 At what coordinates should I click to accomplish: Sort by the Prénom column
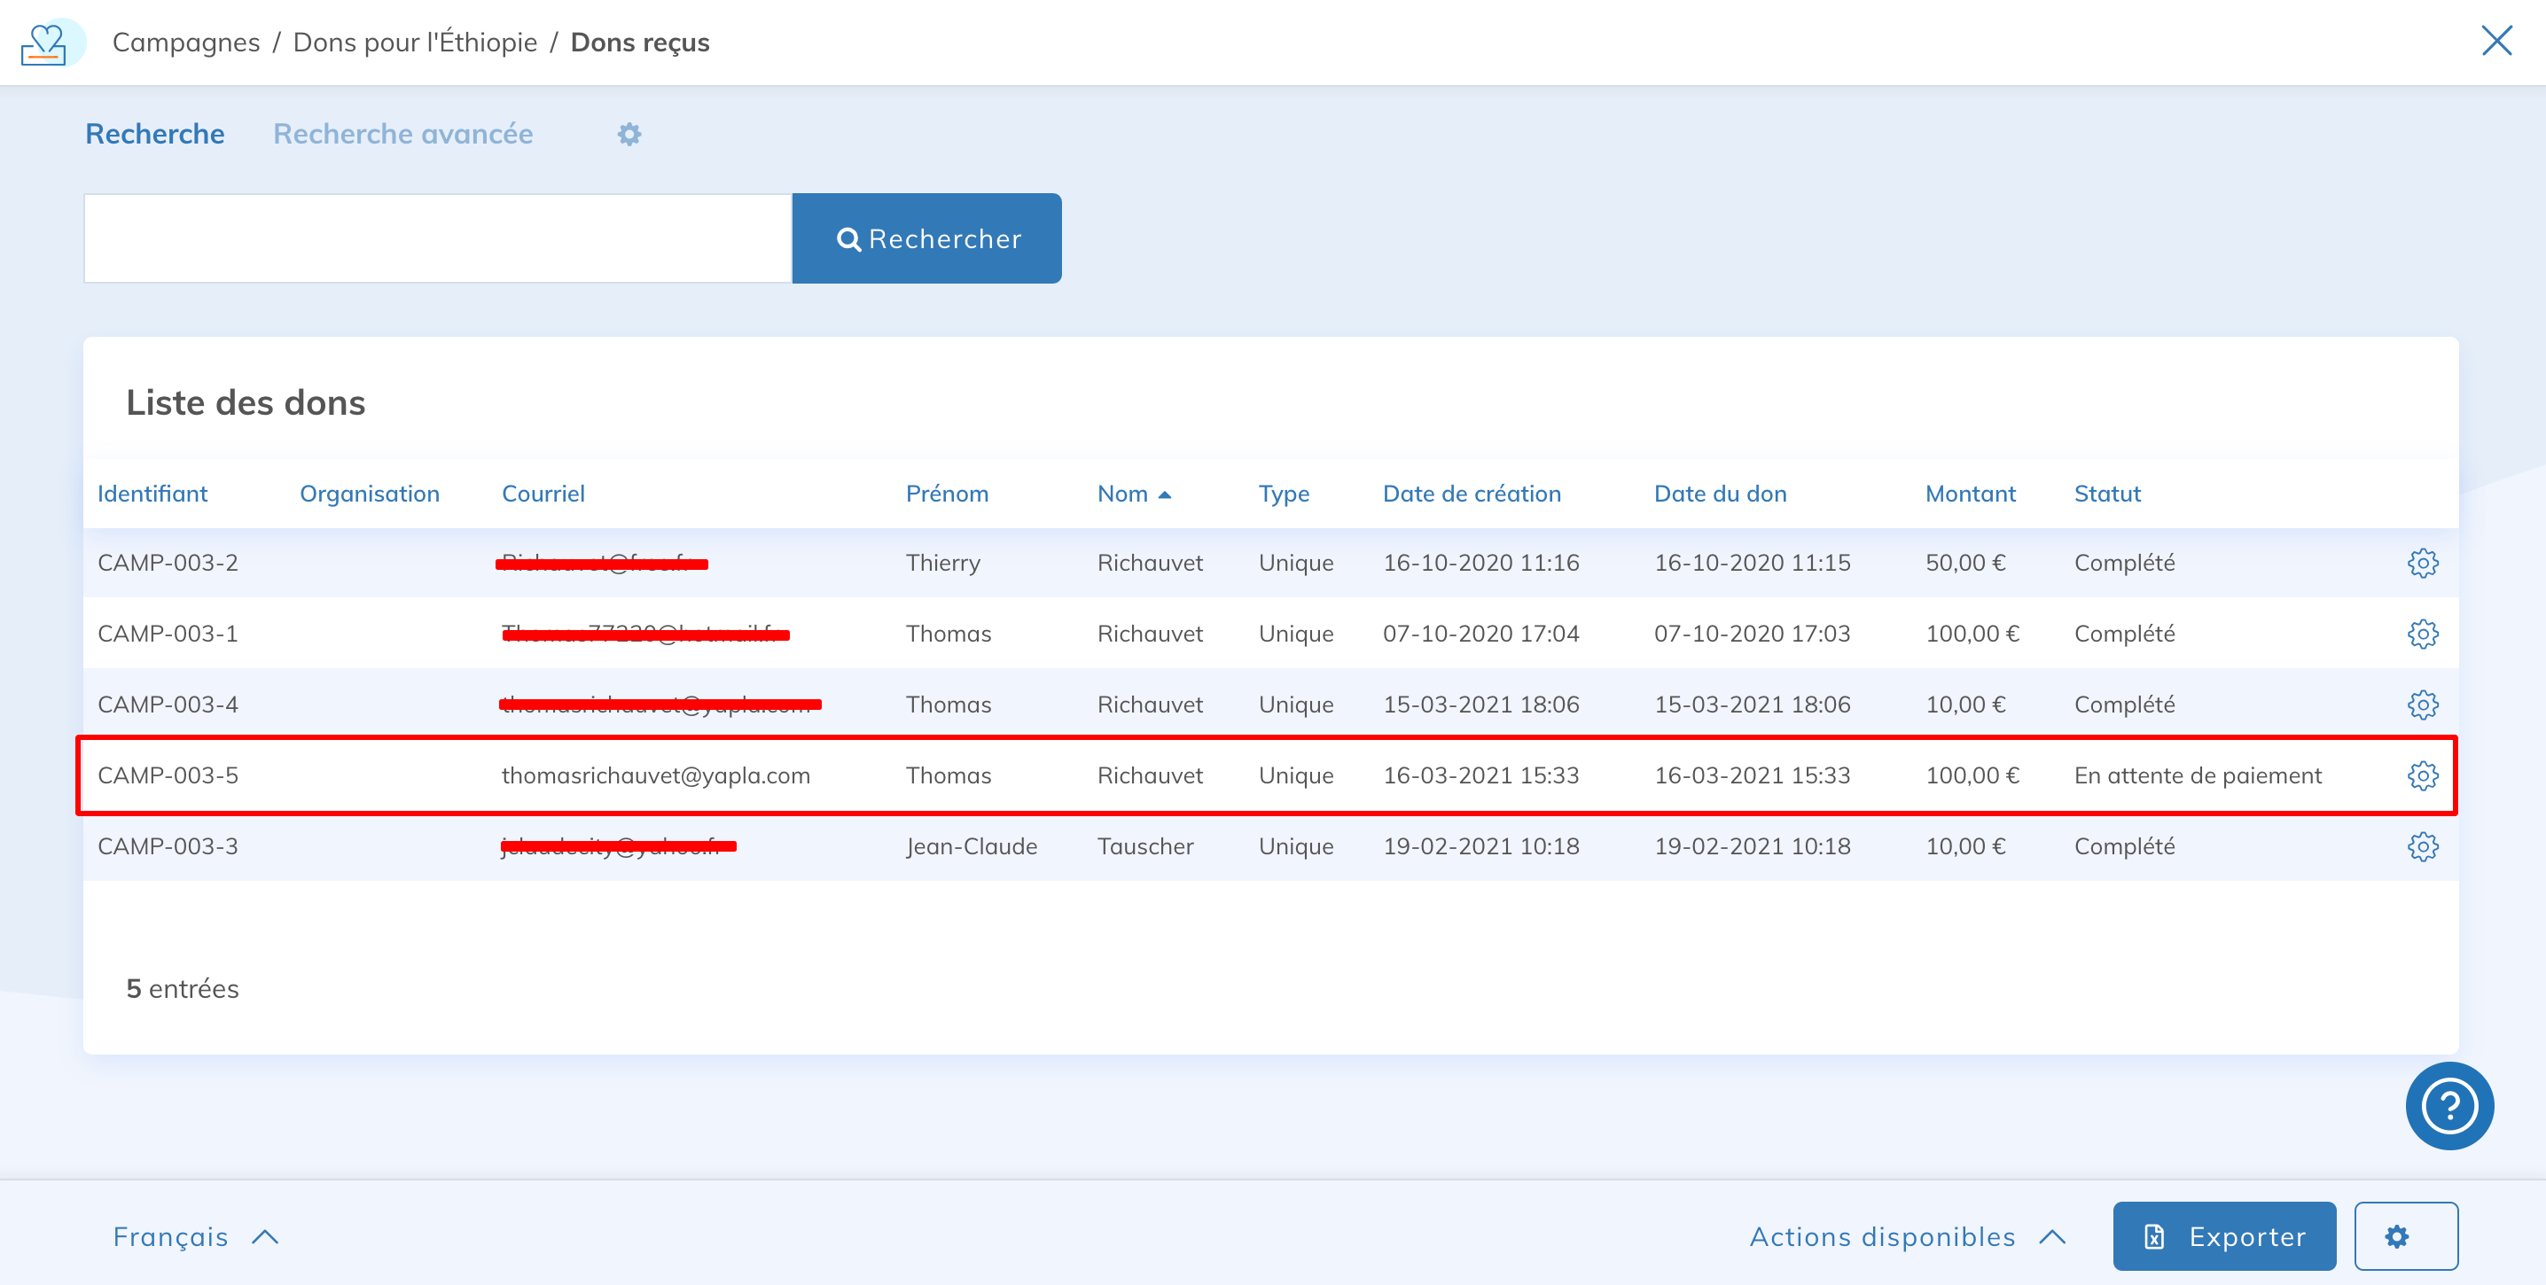pyautogui.click(x=947, y=494)
